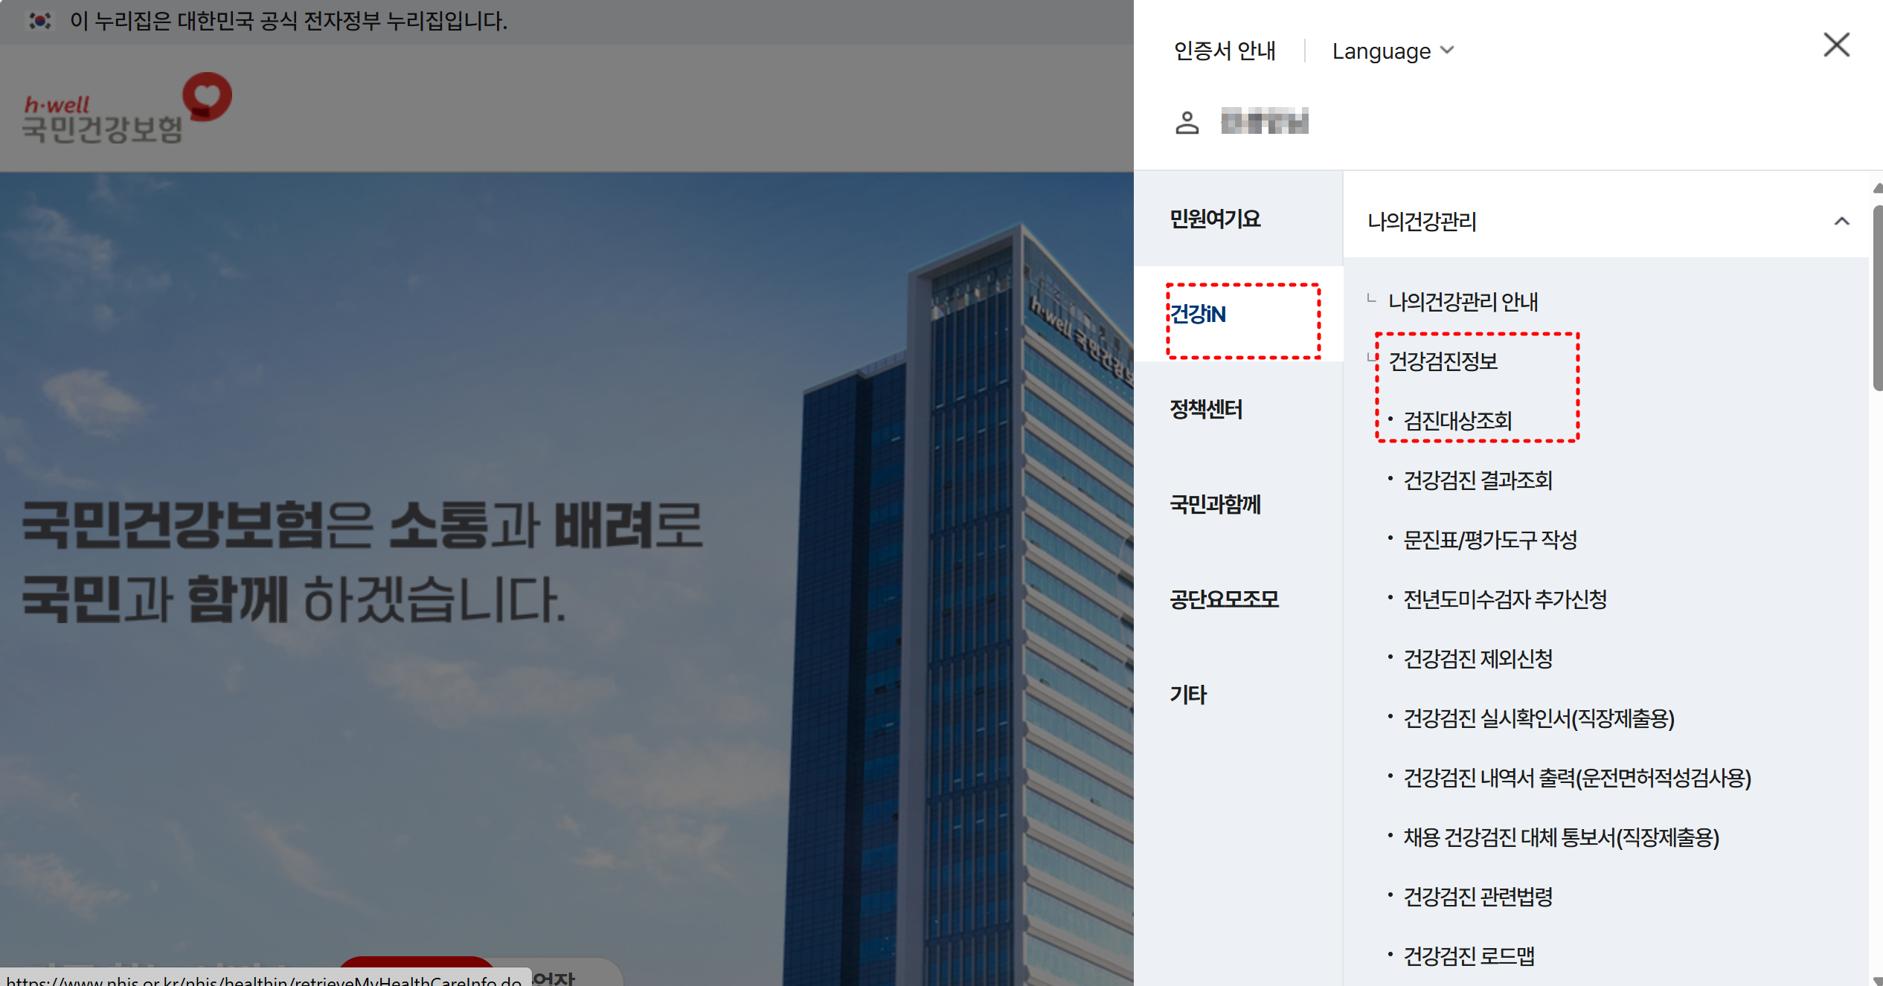
Task: Open 건강검진 결과조회 link
Action: [1477, 481]
